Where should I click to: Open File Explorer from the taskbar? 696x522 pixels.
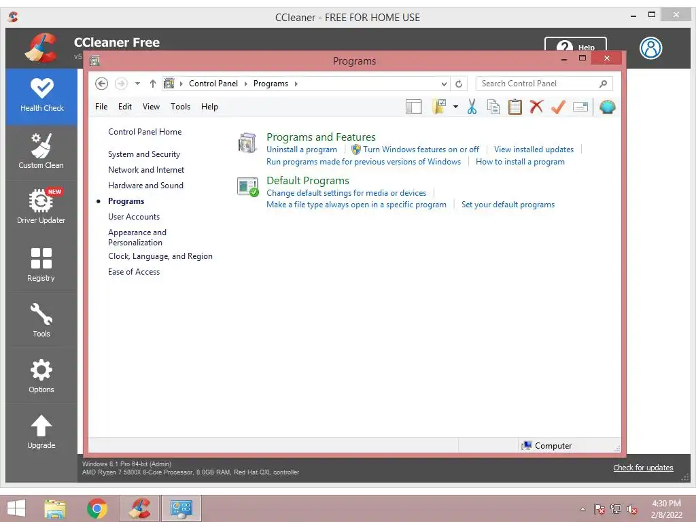pos(55,508)
